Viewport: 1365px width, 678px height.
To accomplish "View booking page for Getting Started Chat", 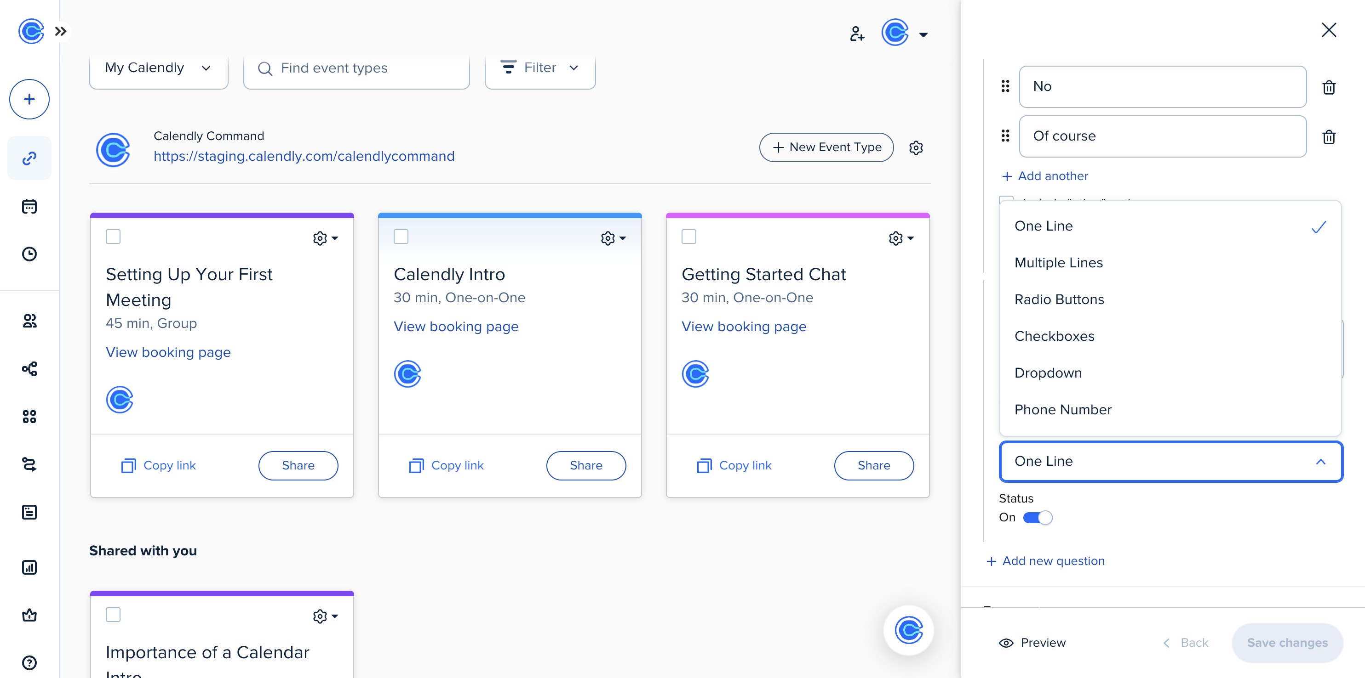I will pos(744,327).
